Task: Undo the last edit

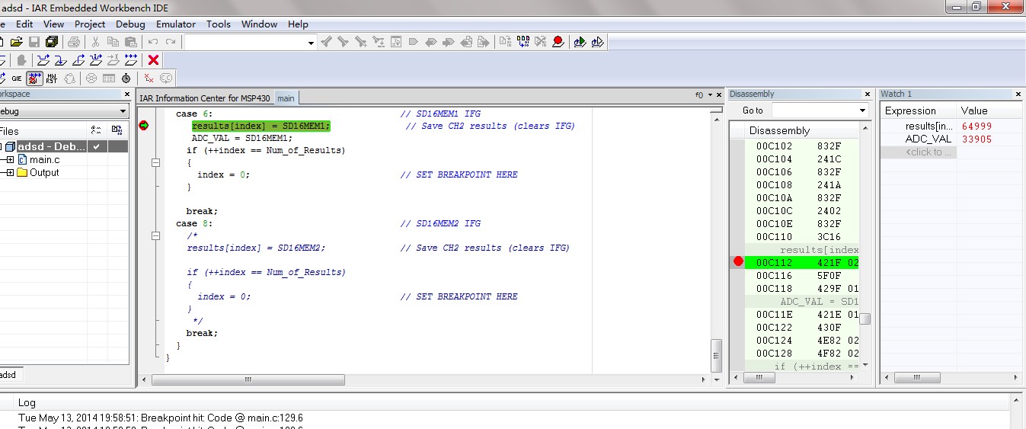Action: (x=153, y=42)
